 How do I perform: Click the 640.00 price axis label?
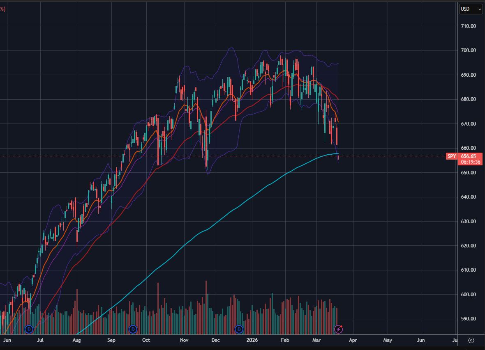[x=468, y=197]
